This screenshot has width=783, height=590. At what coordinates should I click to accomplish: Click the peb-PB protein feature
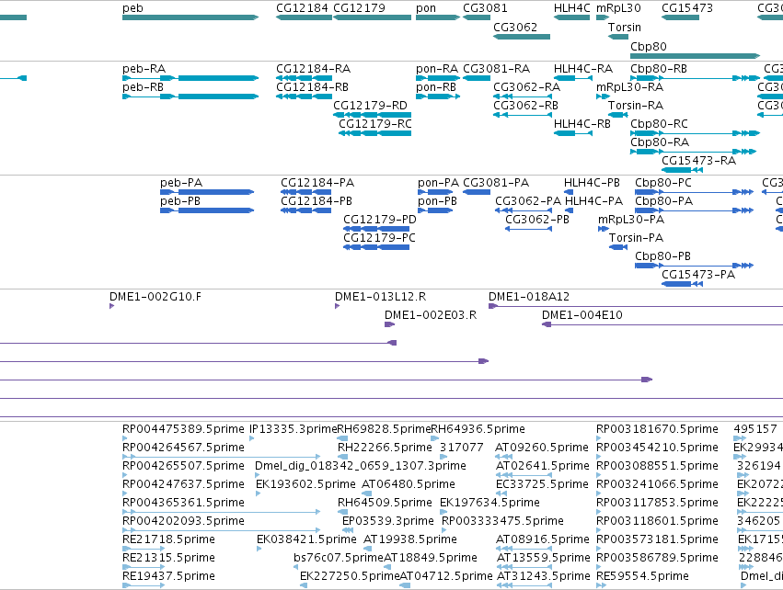tap(207, 210)
